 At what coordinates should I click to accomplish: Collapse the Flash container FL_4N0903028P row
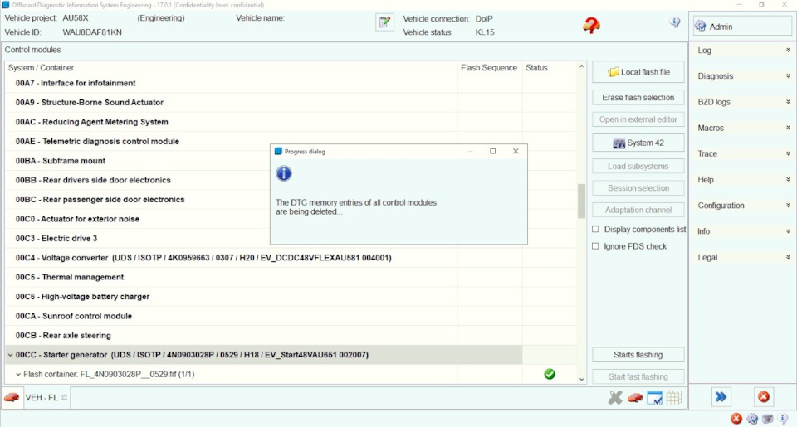pos(18,374)
